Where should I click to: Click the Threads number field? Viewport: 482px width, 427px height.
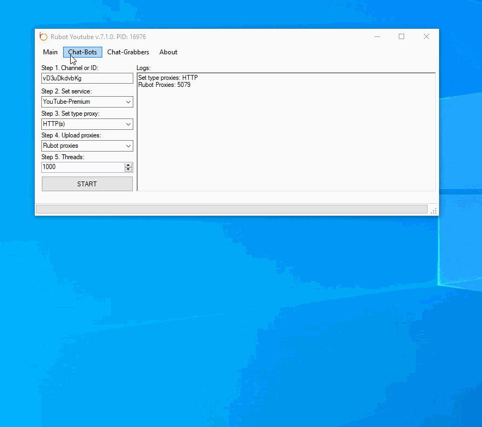(83, 167)
